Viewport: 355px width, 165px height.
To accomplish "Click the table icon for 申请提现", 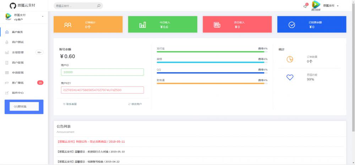I will (7, 73).
